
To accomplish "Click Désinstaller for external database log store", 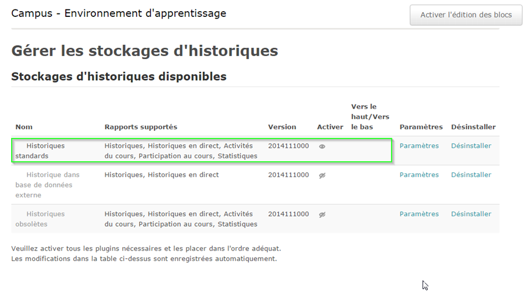I will point(470,175).
